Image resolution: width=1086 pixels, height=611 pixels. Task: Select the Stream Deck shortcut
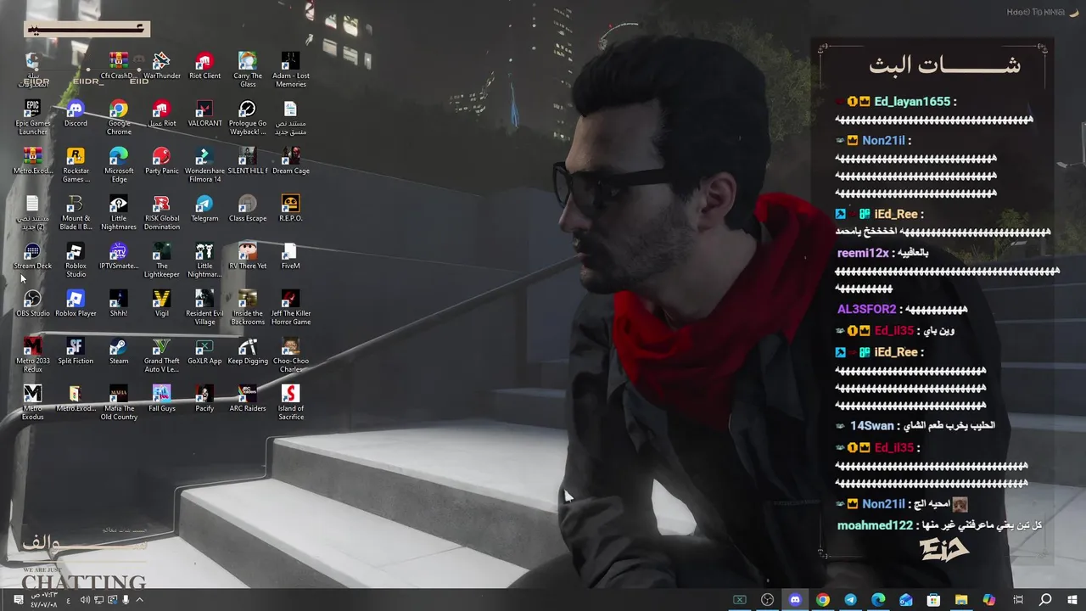point(32,255)
